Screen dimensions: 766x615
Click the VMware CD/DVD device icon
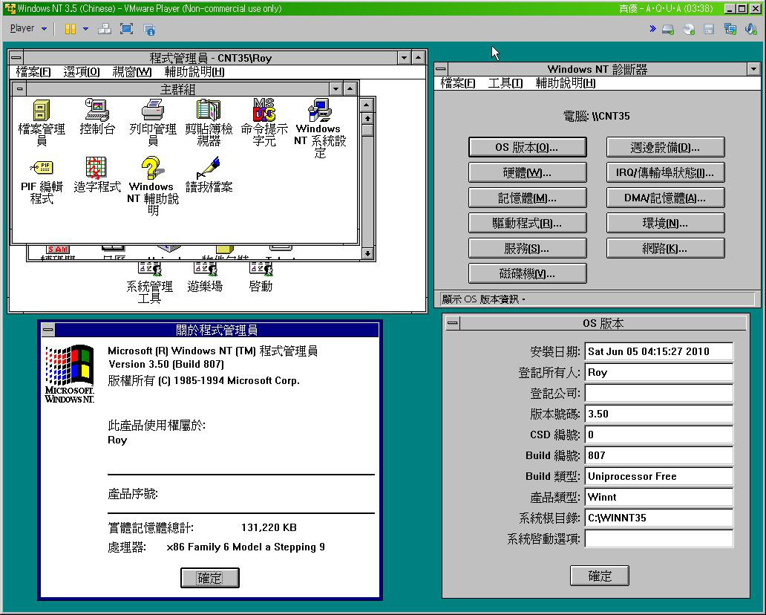click(689, 29)
